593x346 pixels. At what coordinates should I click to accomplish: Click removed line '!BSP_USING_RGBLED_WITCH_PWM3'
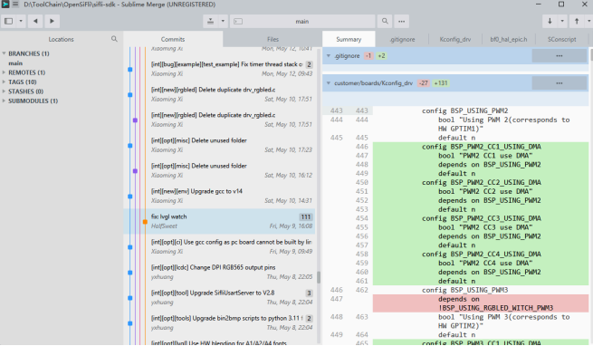(x=496, y=308)
